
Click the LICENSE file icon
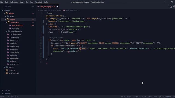7,70
